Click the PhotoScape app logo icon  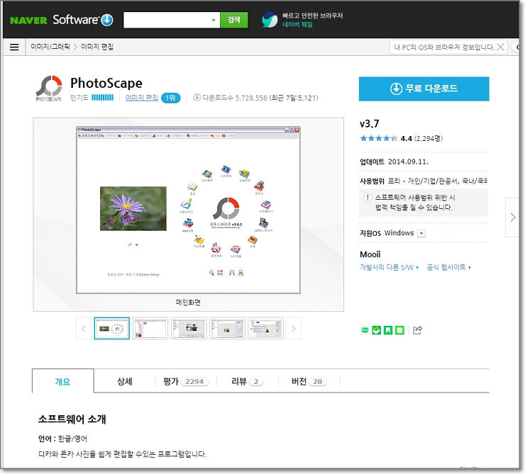49,89
